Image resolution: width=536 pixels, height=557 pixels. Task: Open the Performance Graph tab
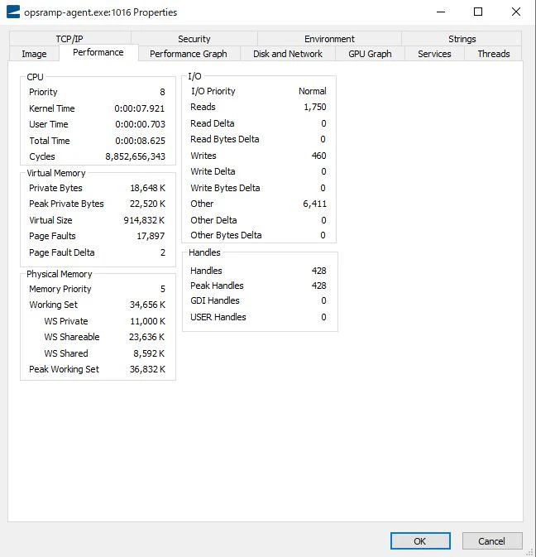pyautogui.click(x=189, y=54)
